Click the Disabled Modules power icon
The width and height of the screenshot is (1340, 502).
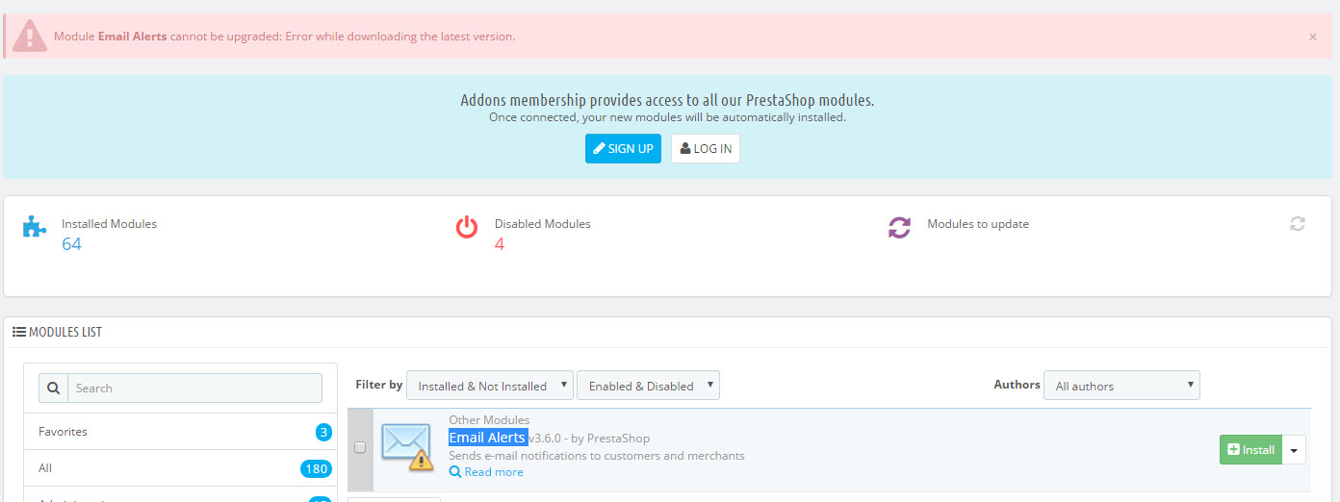click(467, 228)
